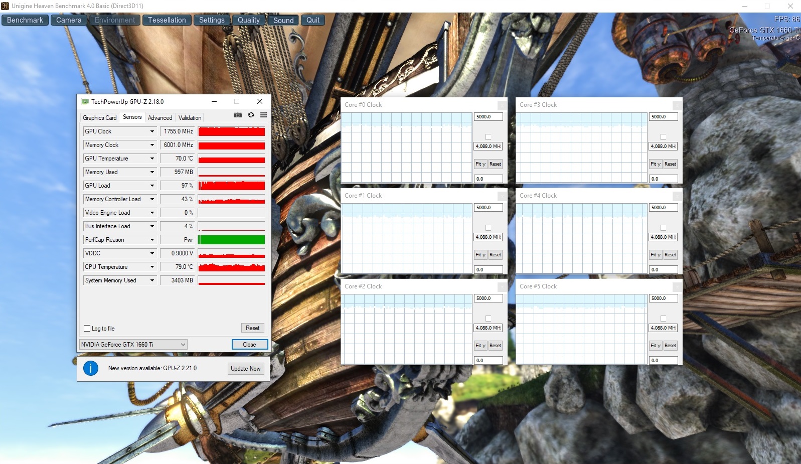The width and height of the screenshot is (801, 464).
Task: Click the 5000.0 max field in Core #1 Clock
Action: click(488, 208)
